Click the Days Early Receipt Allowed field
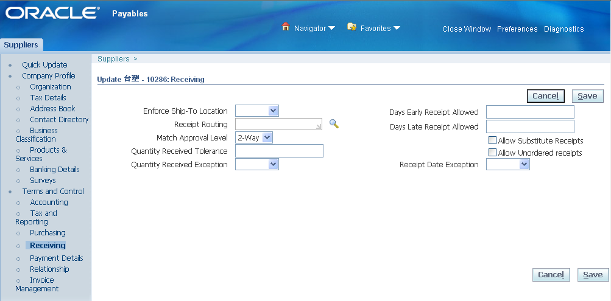The width and height of the screenshot is (611, 301). pos(530,112)
